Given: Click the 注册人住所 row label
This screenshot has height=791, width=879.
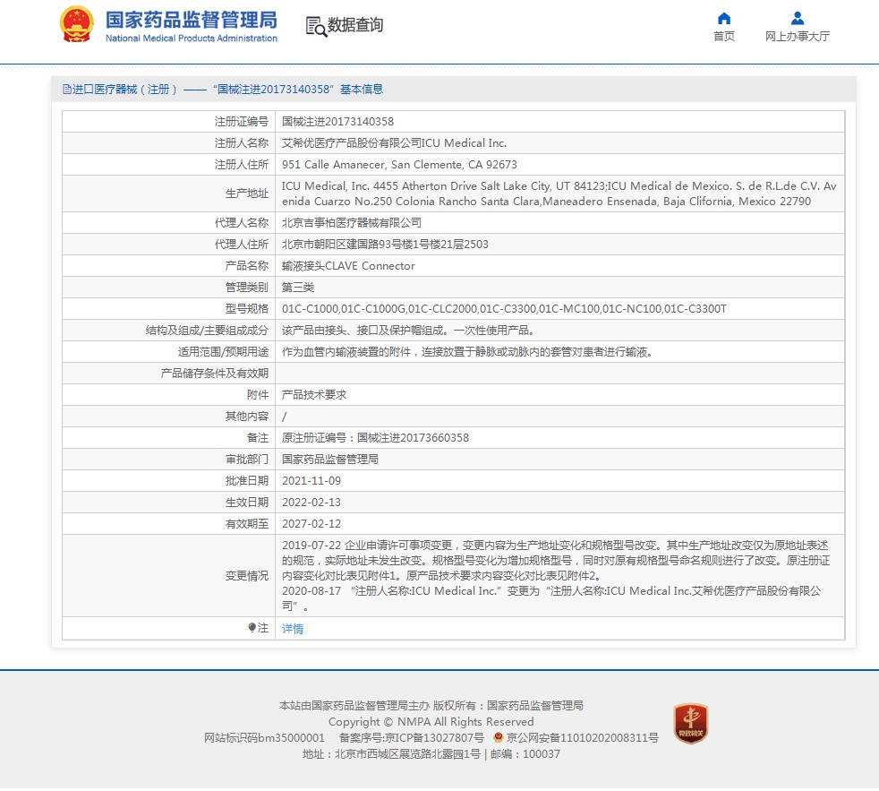Looking at the screenshot, I should [x=241, y=164].
